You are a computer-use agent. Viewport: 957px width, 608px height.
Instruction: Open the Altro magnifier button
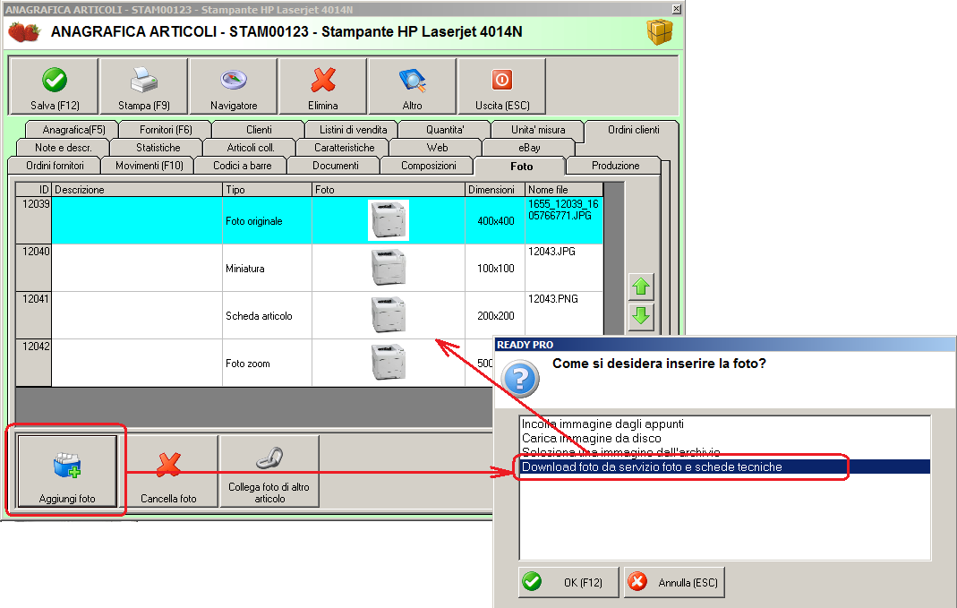412,86
